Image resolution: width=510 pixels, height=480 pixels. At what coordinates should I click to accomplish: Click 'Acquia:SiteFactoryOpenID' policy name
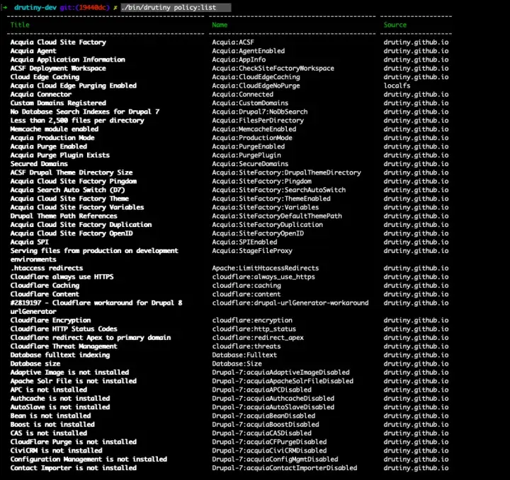point(258,234)
